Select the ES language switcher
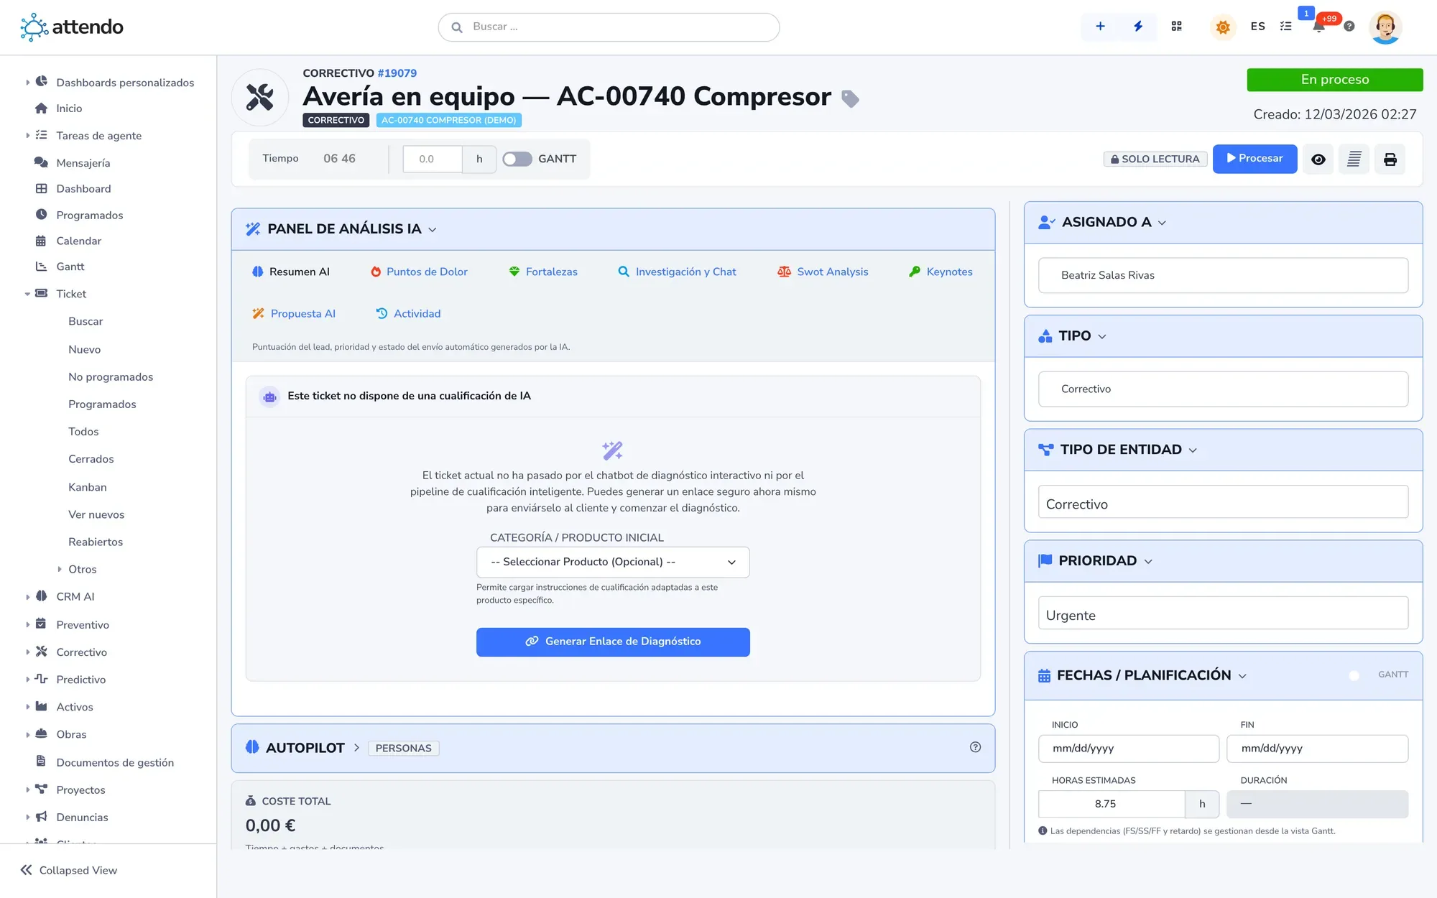 tap(1257, 27)
